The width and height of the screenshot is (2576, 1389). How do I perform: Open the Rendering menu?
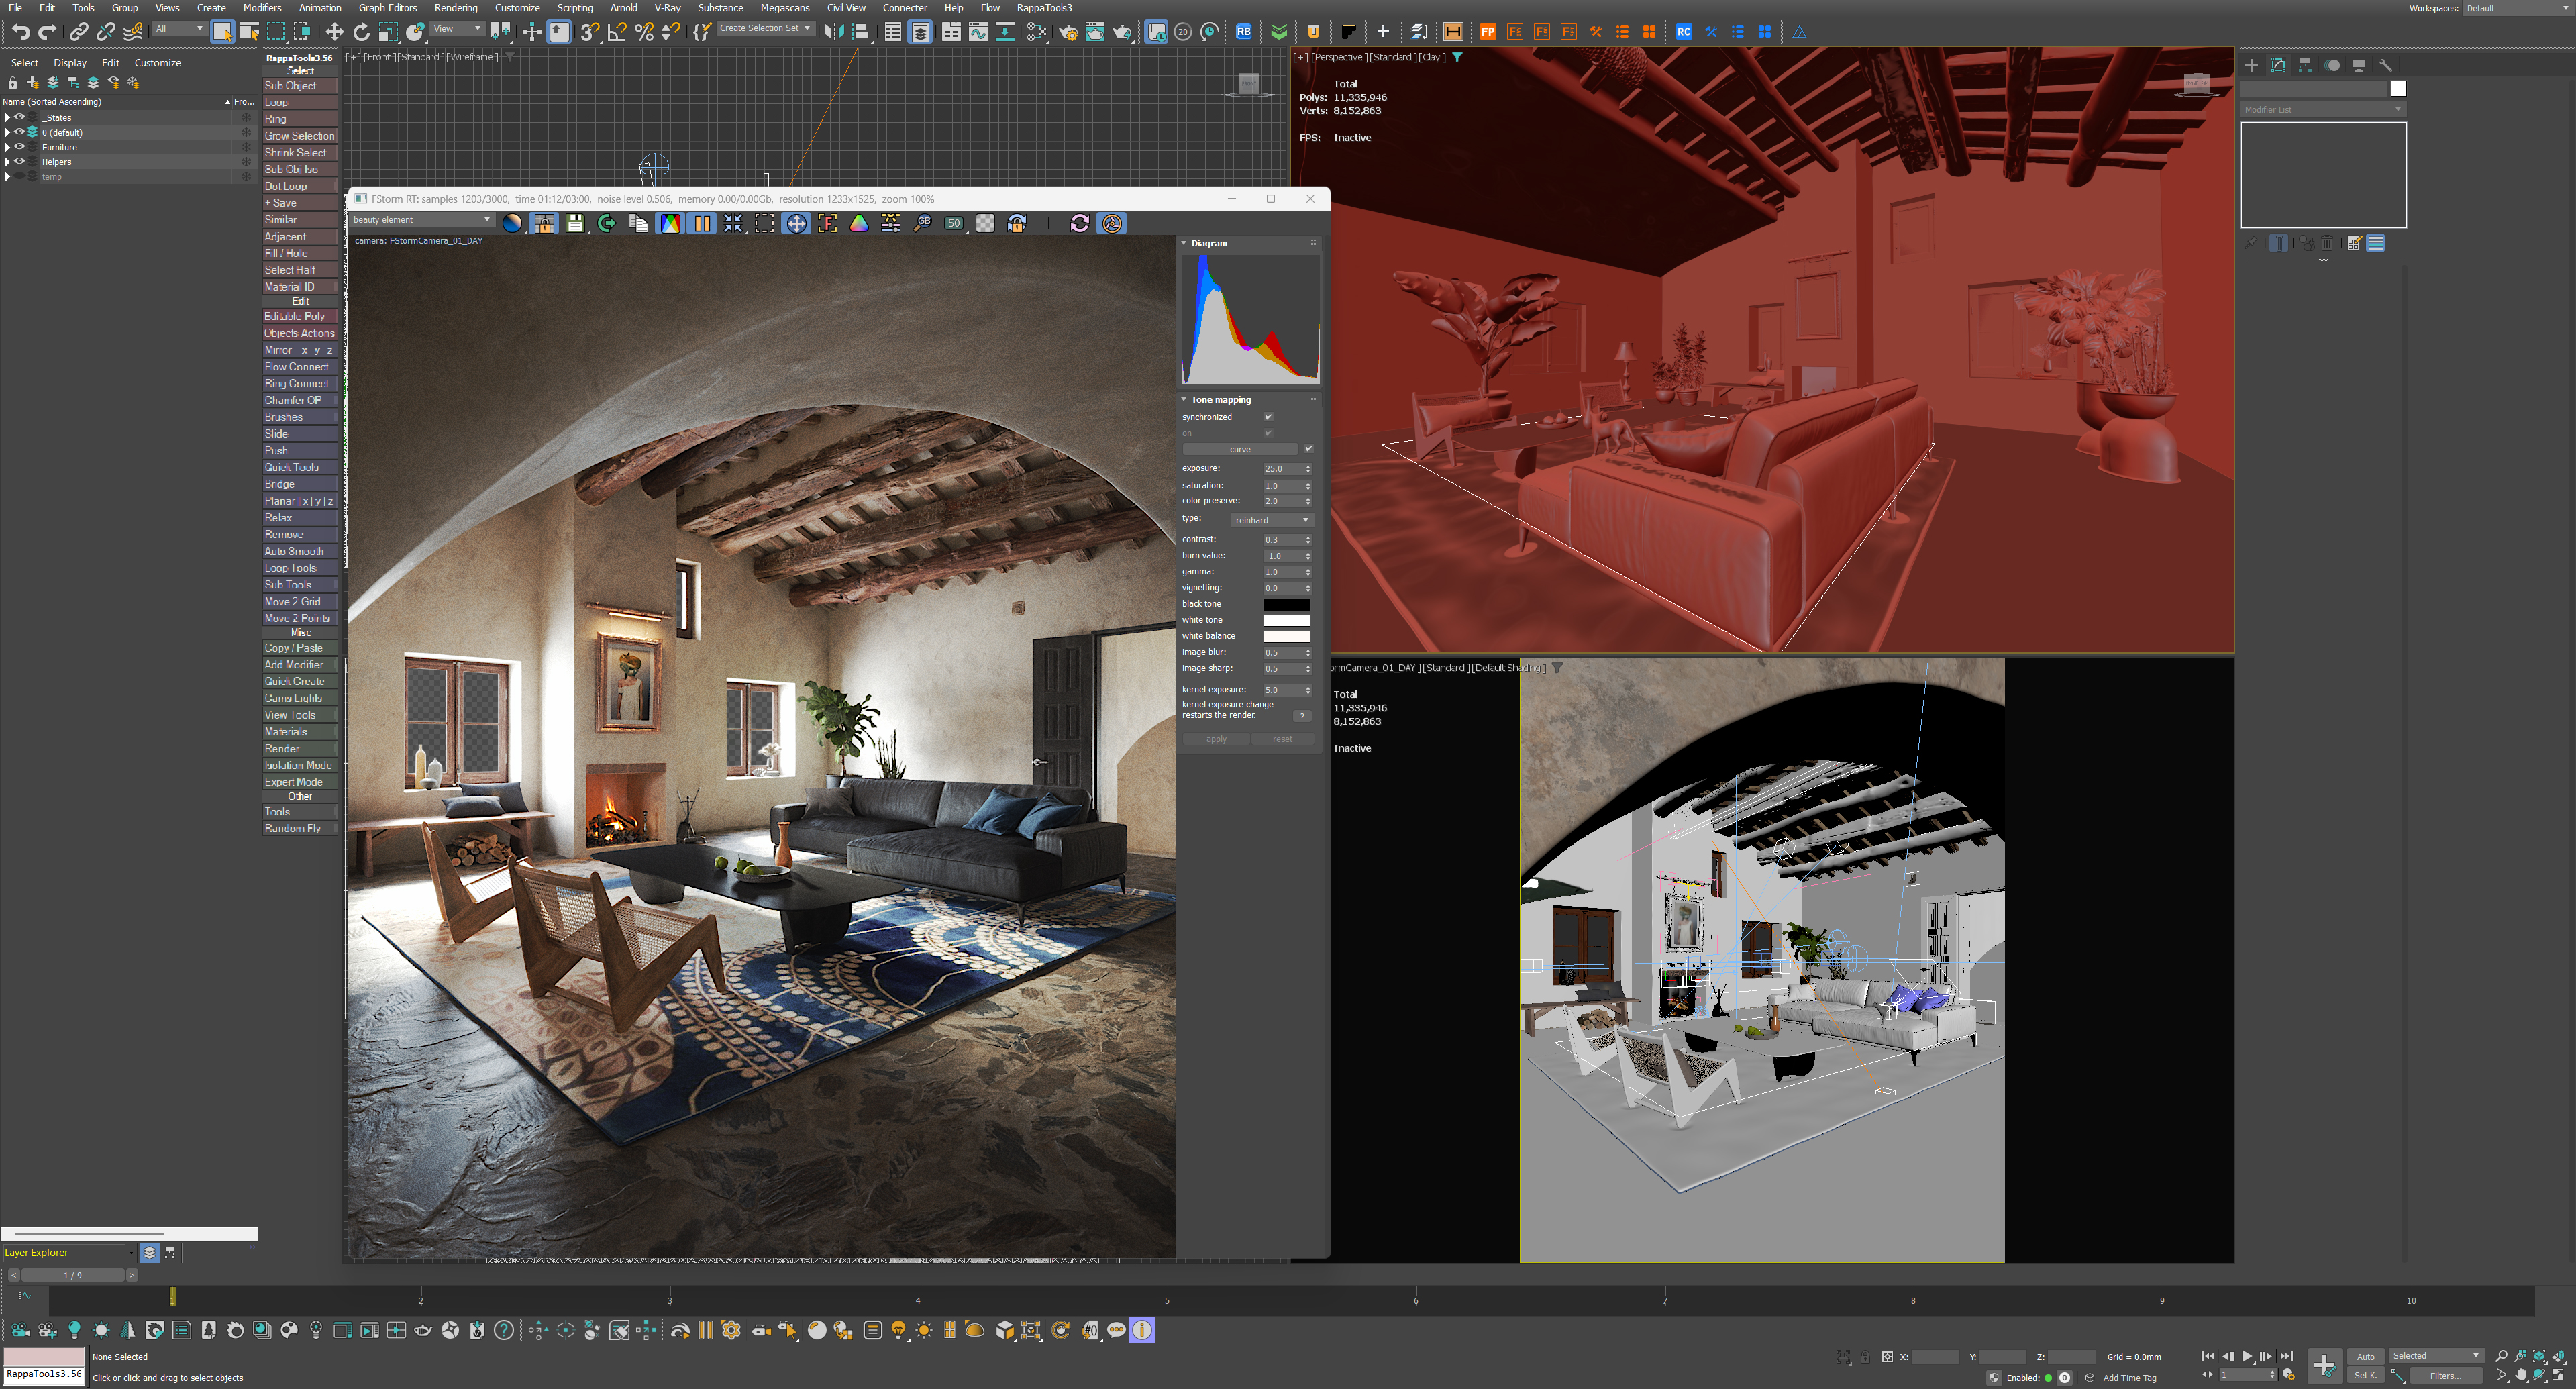click(x=455, y=8)
